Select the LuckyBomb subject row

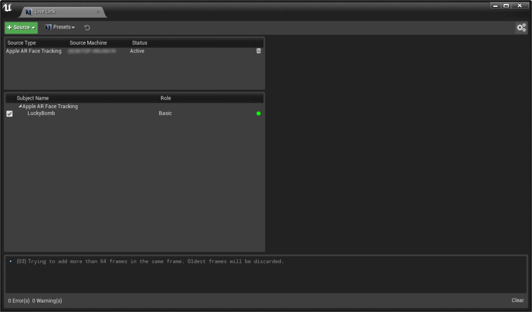(x=134, y=113)
